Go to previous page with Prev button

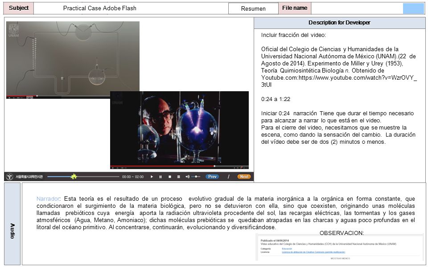[212, 177]
